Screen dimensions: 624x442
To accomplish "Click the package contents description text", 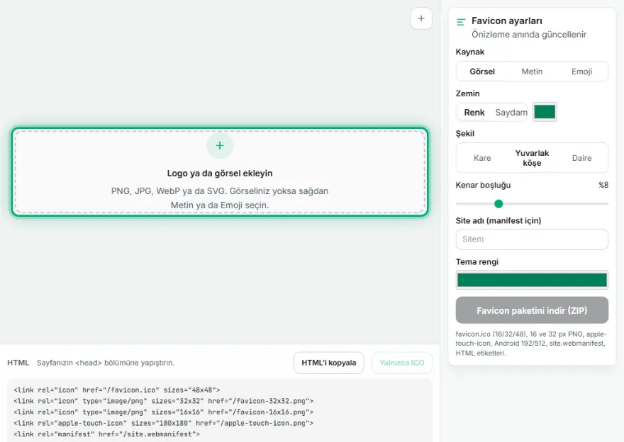I will 531,344.
